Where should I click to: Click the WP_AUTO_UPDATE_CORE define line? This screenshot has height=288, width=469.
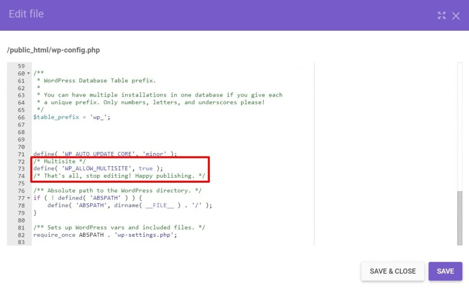[x=105, y=154]
